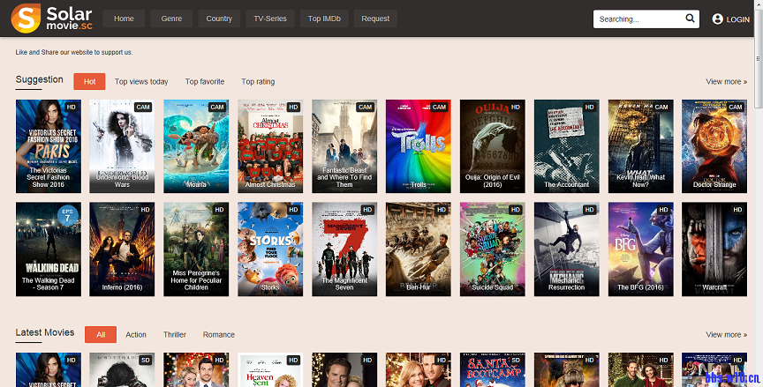The image size is (763, 387).
Task: Switch to Top favorite tab
Action: 205,82
